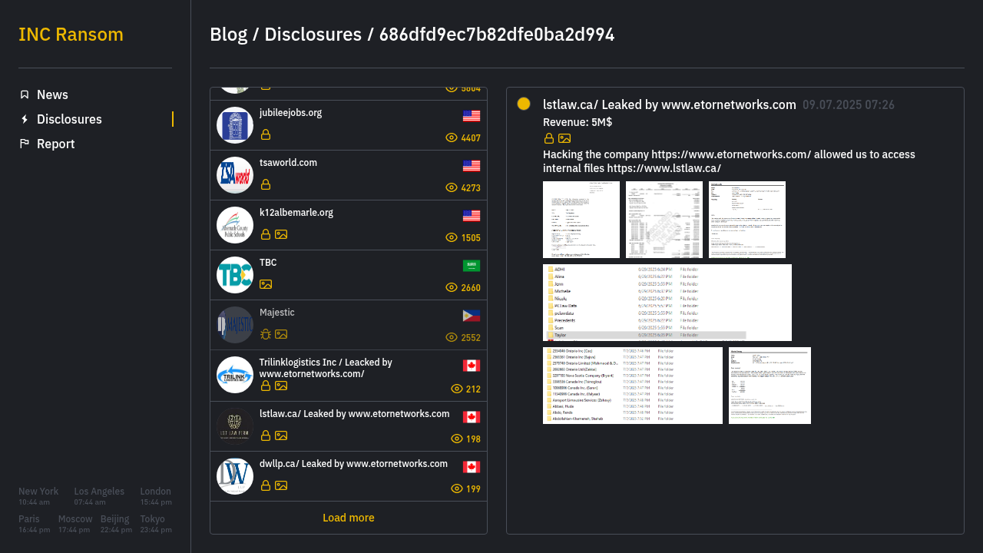
Task: Click Majestic logo avatar
Action: [x=235, y=325]
